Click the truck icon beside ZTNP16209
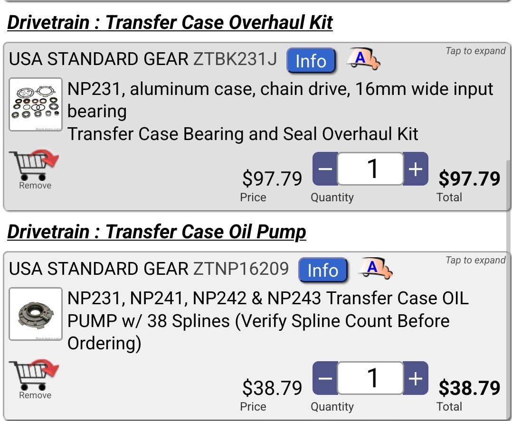 (x=375, y=269)
